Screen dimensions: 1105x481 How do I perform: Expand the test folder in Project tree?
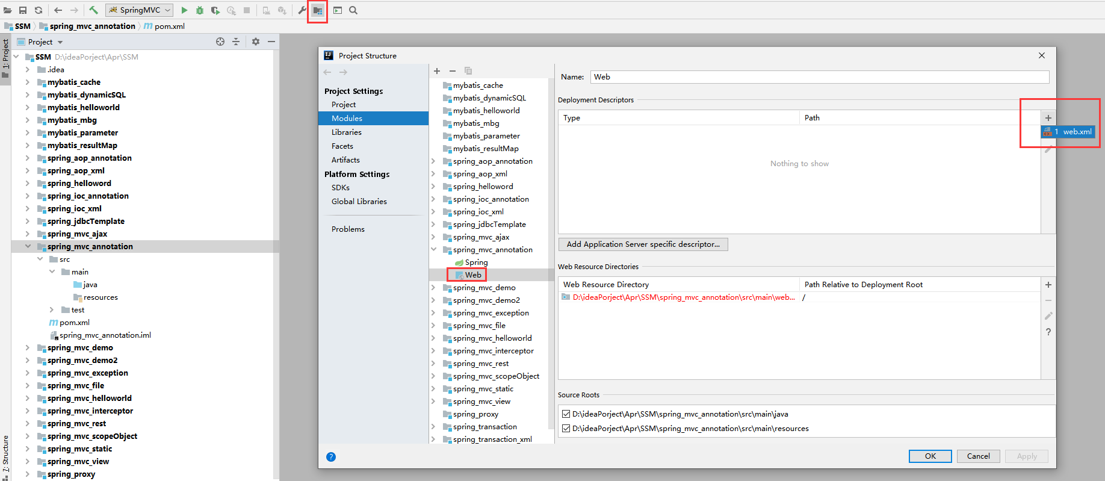pyautogui.click(x=52, y=309)
